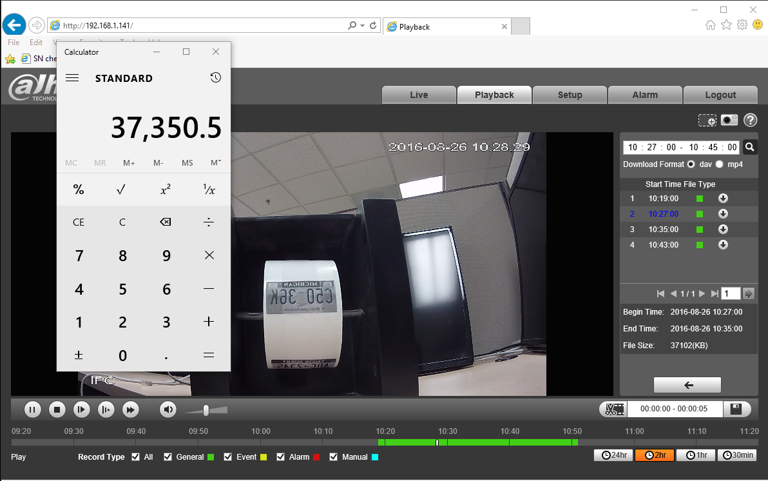Click the digital zoom region icon
The image size is (768, 481).
(707, 120)
